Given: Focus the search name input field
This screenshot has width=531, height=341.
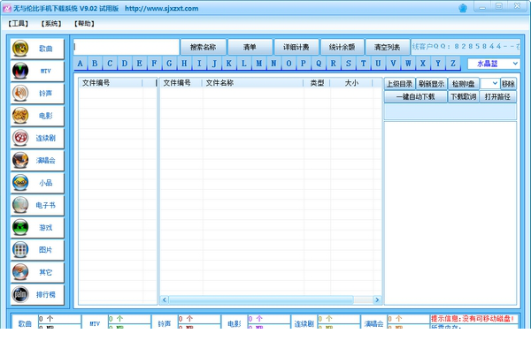Looking at the screenshot, I should click(x=127, y=47).
